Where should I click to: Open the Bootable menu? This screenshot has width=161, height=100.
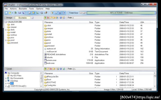[23, 9]
